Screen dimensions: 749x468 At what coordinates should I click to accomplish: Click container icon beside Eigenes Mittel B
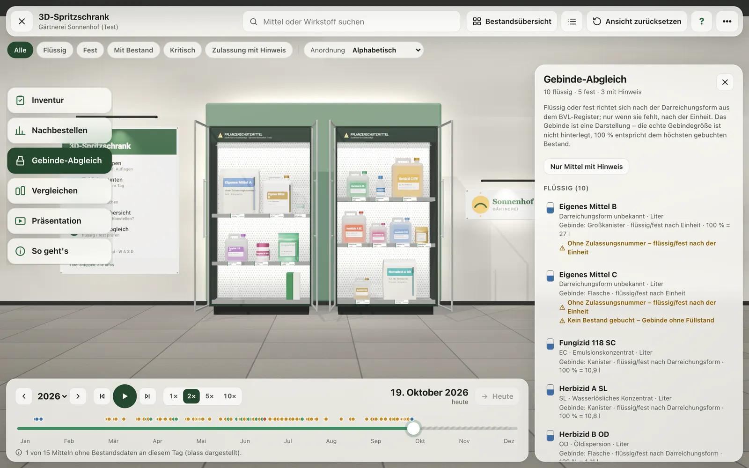pyautogui.click(x=551, y=208)
